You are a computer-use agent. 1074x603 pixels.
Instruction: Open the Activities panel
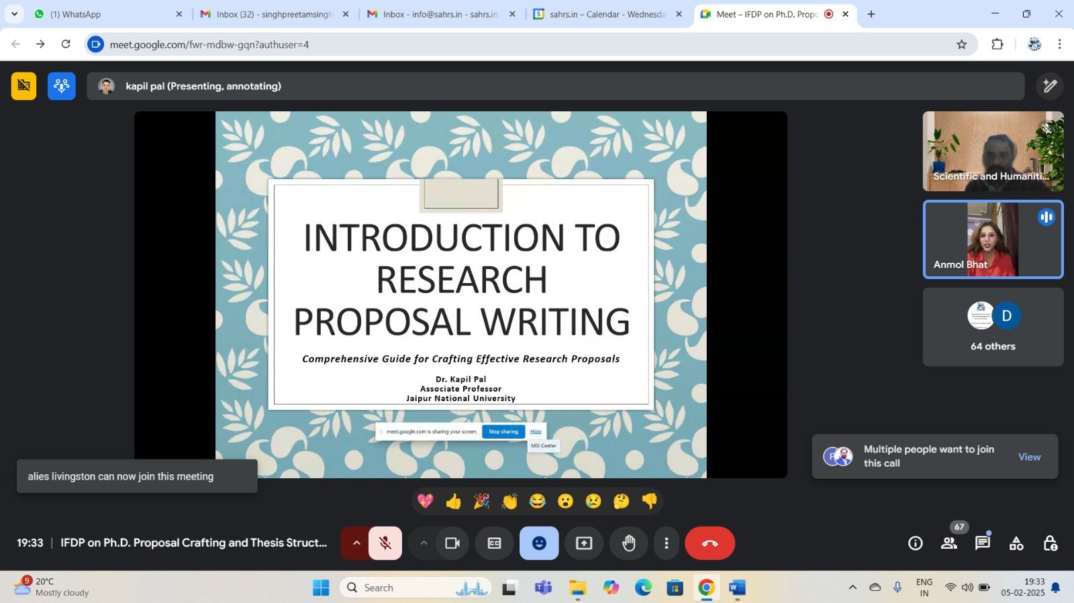click(x=1016, y=543)
